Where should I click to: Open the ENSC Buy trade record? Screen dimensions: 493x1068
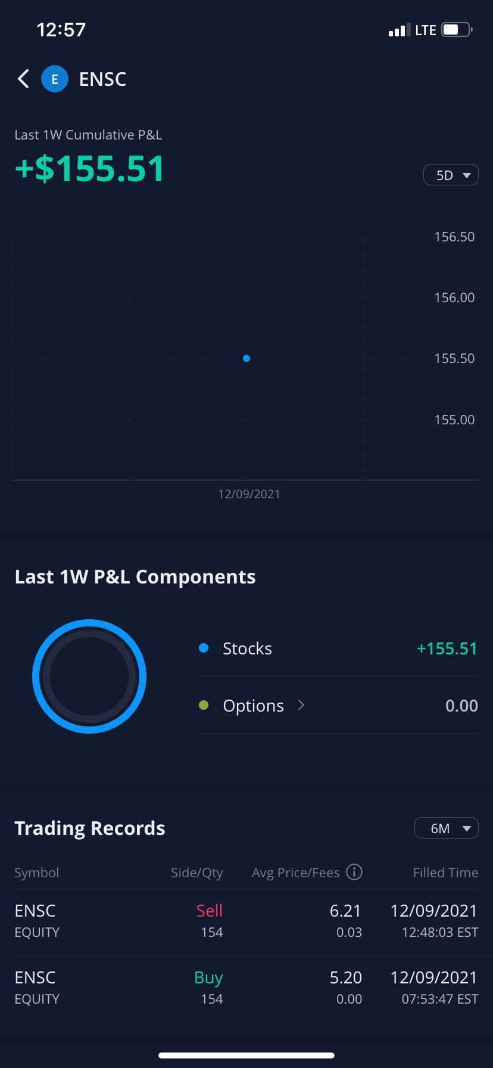coord(246,988)
